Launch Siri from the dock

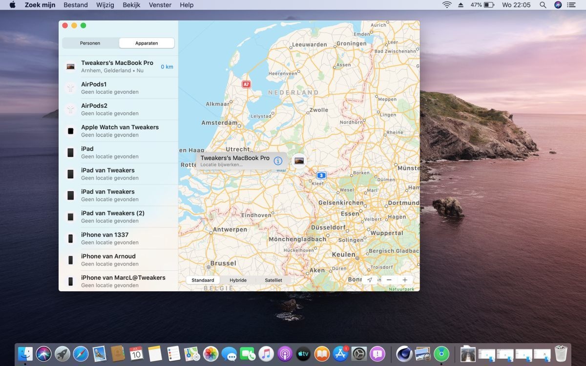[44, 354]
